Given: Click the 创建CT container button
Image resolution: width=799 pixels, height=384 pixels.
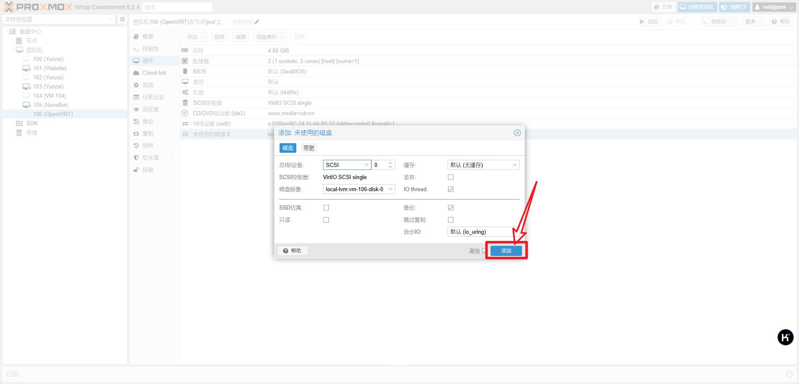Looking at the screenshot, I should tap(734, 7).
